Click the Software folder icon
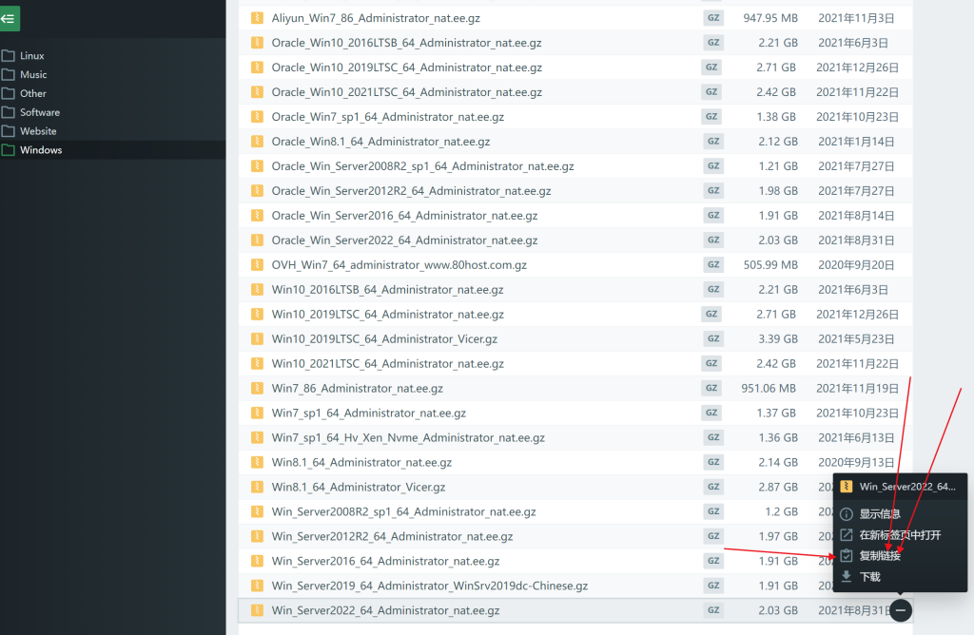The height and width of the screenshot is (635, 974). pos(8,112)
